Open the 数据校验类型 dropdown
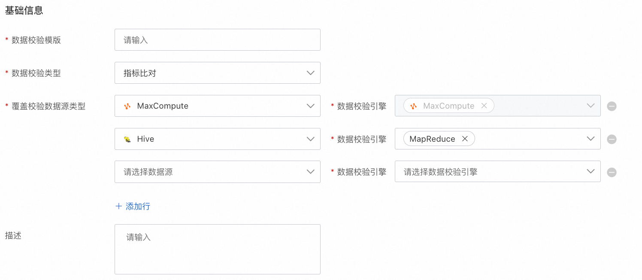 [311, 73]
